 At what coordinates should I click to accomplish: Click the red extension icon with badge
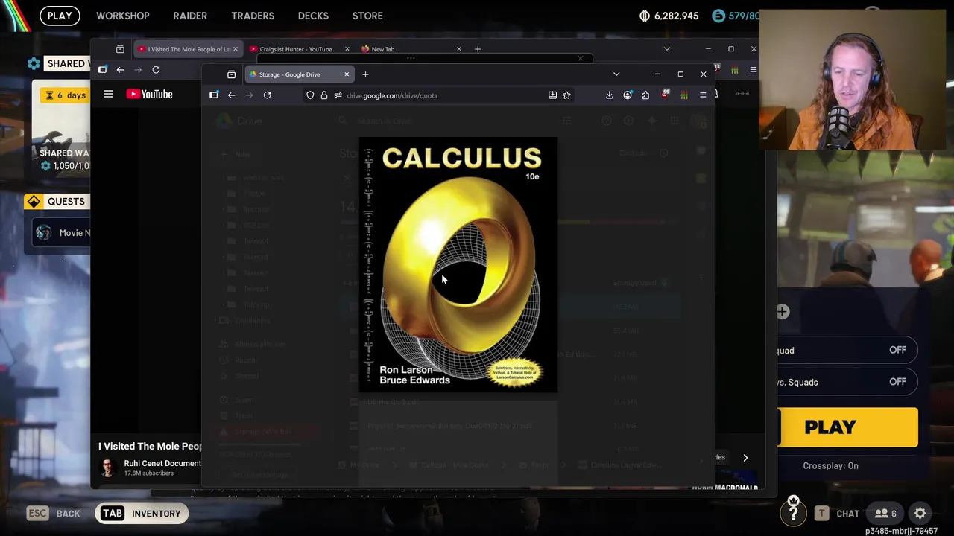665,95
